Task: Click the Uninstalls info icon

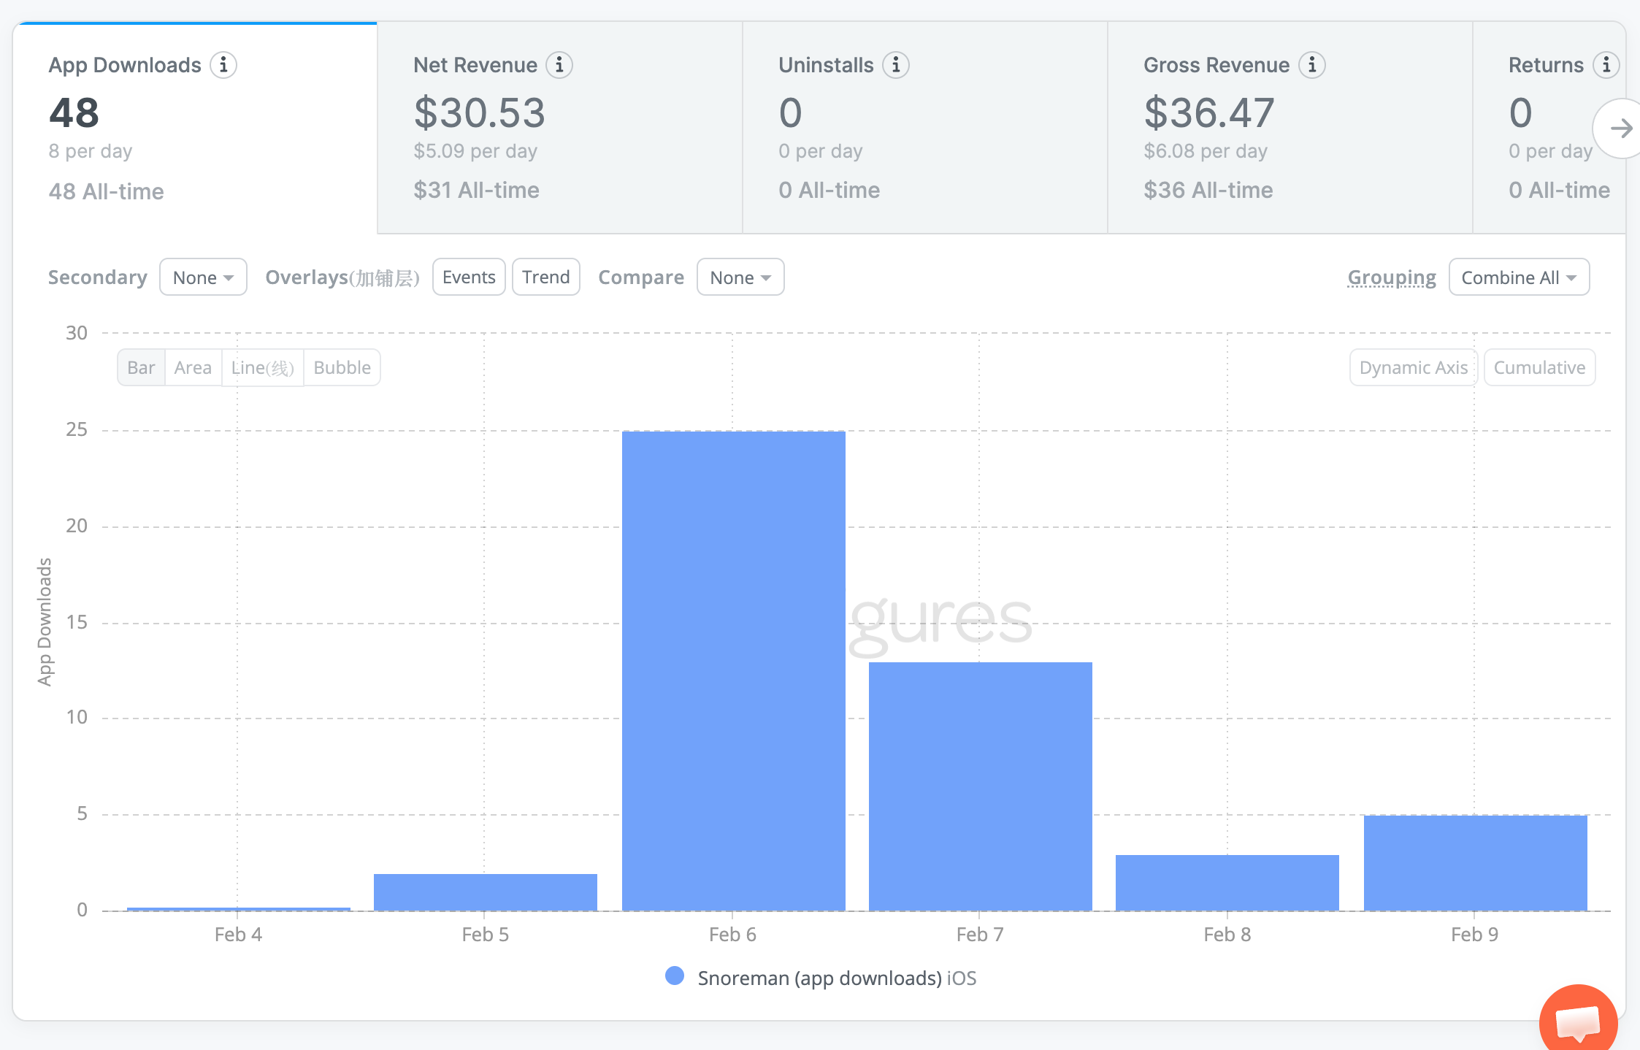Action: pos(896,65)
